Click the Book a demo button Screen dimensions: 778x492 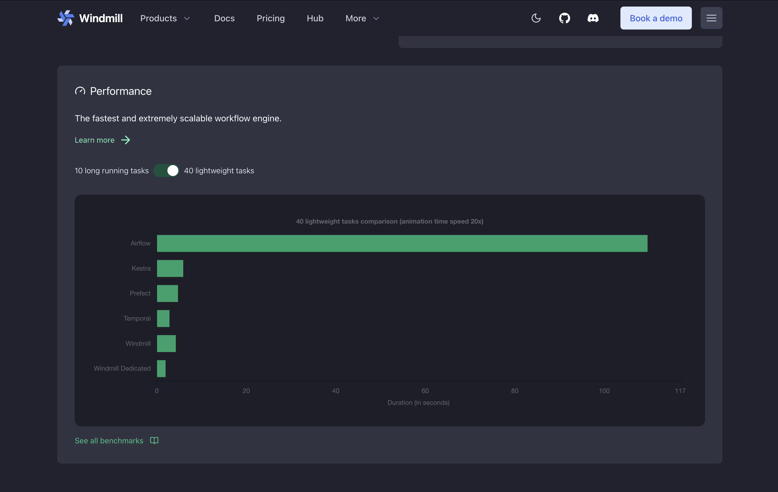656,18
